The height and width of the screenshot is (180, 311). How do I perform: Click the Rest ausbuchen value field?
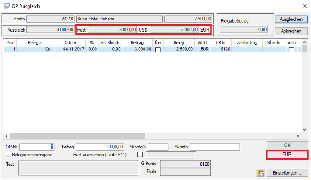pos(171,155)
